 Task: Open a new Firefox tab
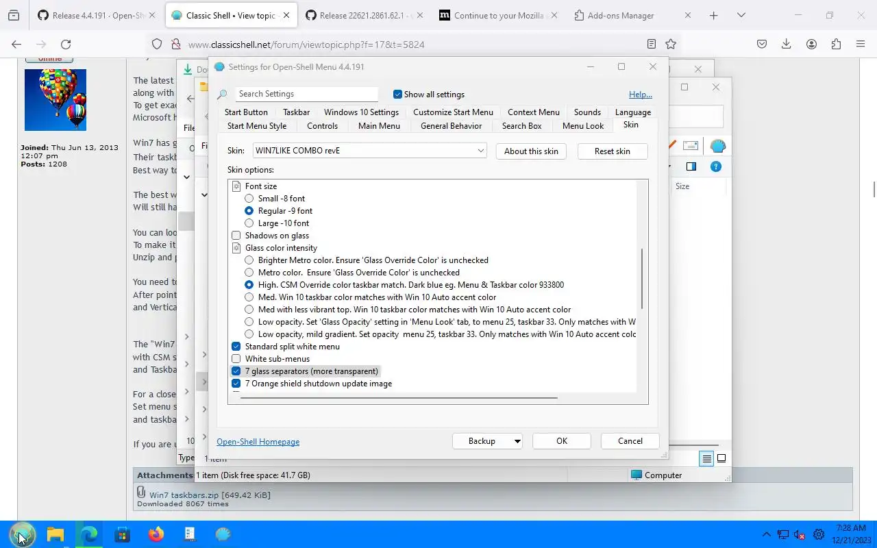pos(714,15)
